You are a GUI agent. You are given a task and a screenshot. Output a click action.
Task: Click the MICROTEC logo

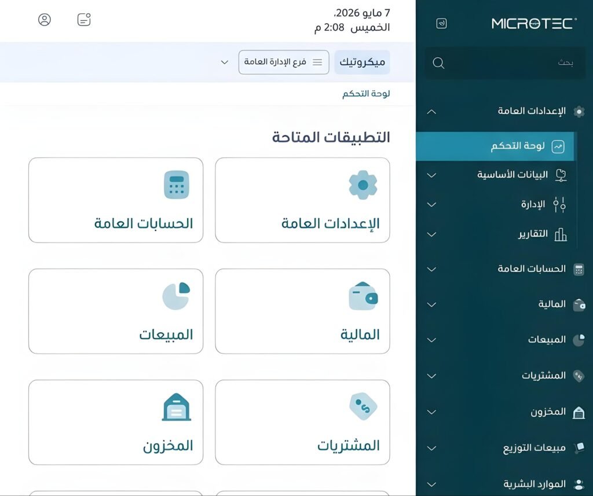click(x=534, y=23)
